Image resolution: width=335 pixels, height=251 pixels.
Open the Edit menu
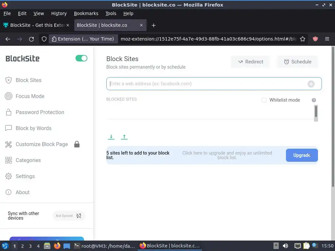22,13
